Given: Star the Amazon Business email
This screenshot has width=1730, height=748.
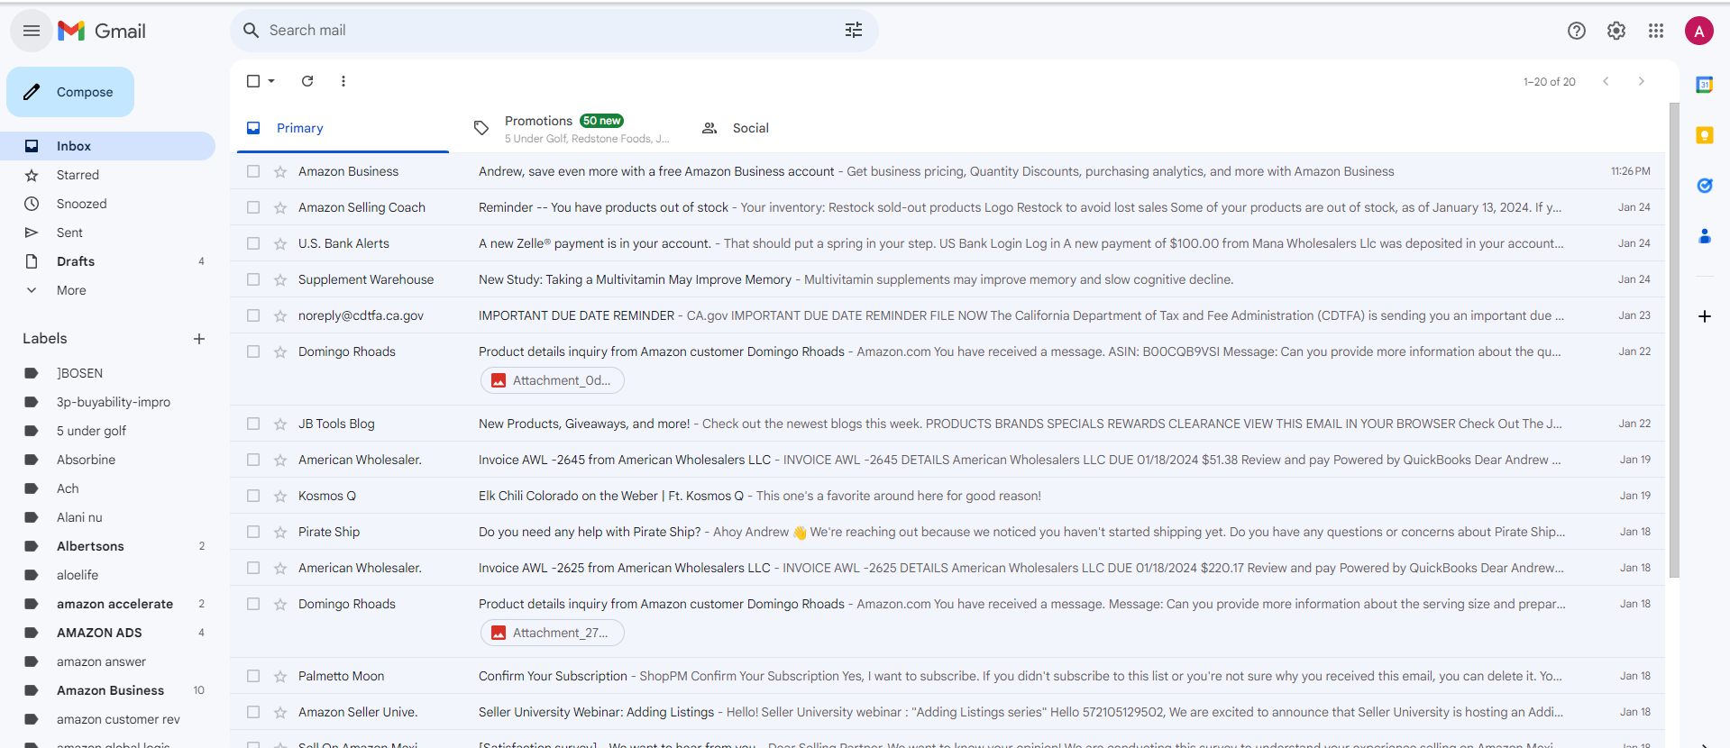Looking at the screenshot, I should (x=280, y=171).
